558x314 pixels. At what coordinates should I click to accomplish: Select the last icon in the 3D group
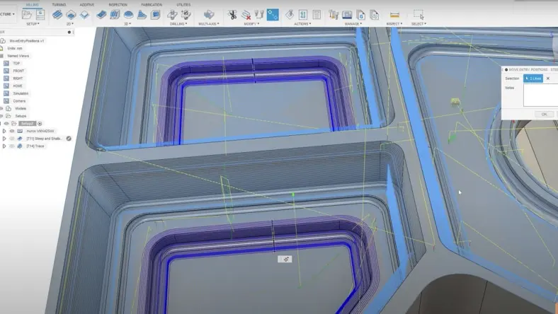pos(155,15)
